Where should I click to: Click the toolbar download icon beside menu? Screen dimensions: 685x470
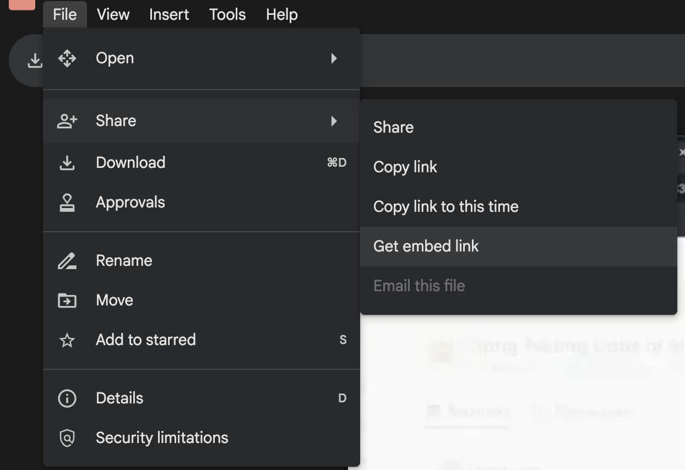point(35,61)
